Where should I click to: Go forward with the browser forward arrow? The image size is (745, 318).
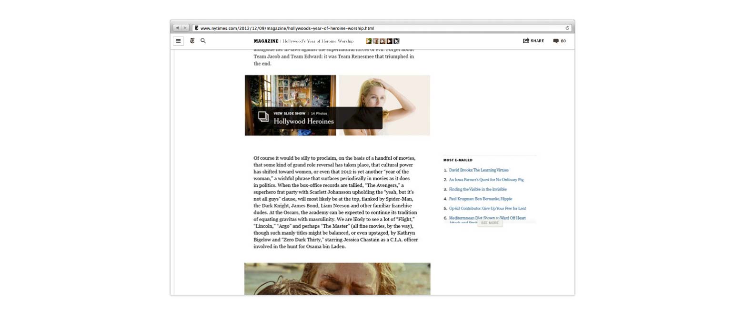click(x=185, y=28)
